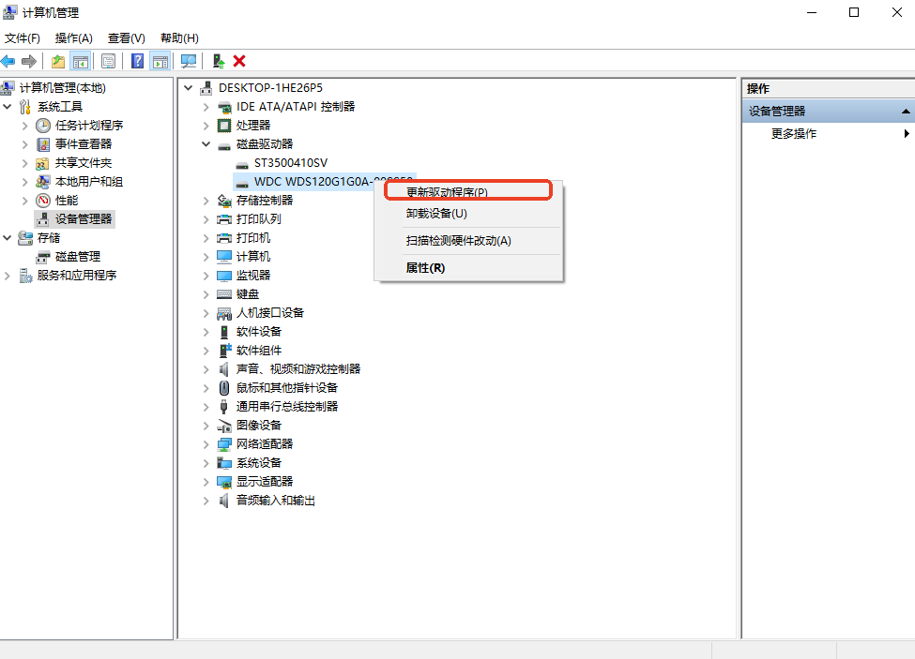Choose 更新驱动程序(P) from context menu

pyautogui.click(x=447, y=192)
